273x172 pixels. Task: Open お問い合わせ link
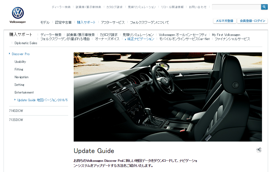coord(198,7)
